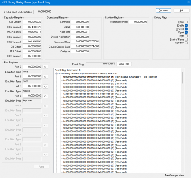Uncheck the Enable debug flag
The width and height of the screenshot is (191, 178).
(x=186, y=25)
